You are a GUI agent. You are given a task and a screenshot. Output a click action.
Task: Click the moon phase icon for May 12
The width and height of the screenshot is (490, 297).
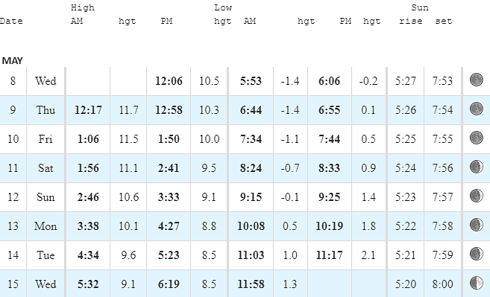(477, 196)
